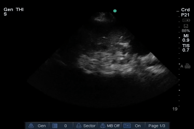
Task: Click the MB multi-beam icon
Action: (x=103, y=126)
